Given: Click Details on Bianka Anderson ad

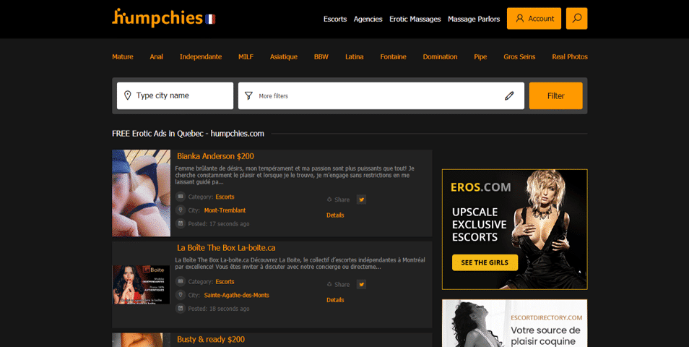Looking at the screenshot, I should pyautogui.click(x=335, y=215).
